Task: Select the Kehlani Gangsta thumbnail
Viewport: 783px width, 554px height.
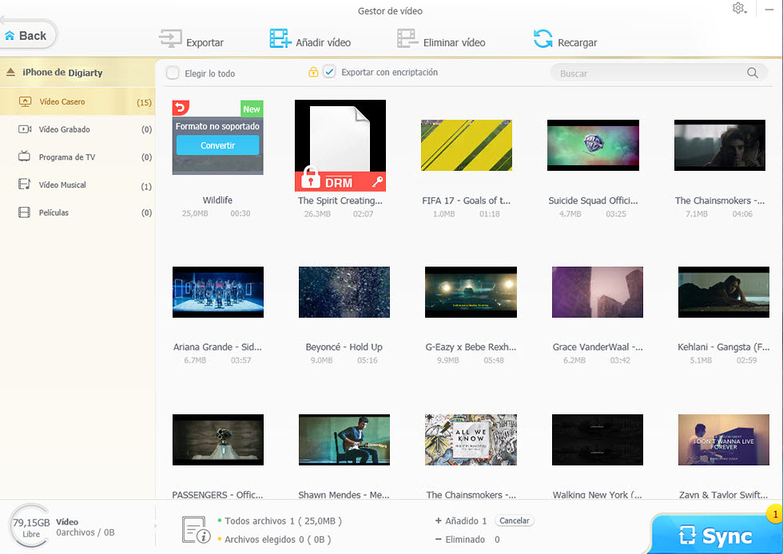Action: click(x=724, y=292)
